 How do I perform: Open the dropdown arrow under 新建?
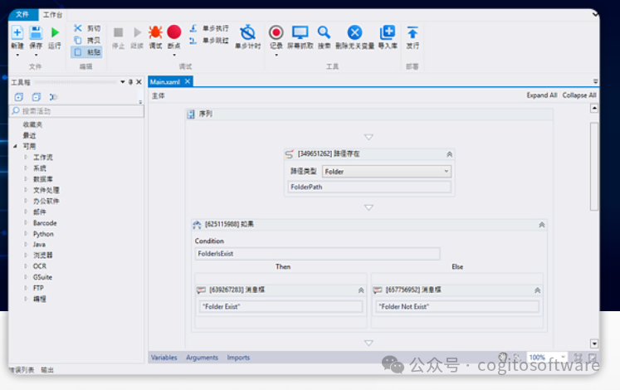point(17,55)
